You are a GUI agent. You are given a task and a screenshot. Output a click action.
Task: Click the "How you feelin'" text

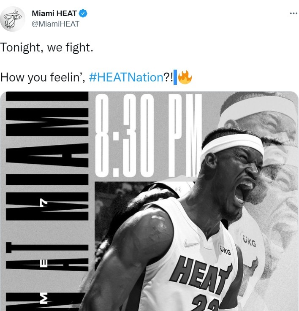coord(43,77)
